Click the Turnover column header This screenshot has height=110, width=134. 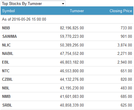tap(77, 11)
